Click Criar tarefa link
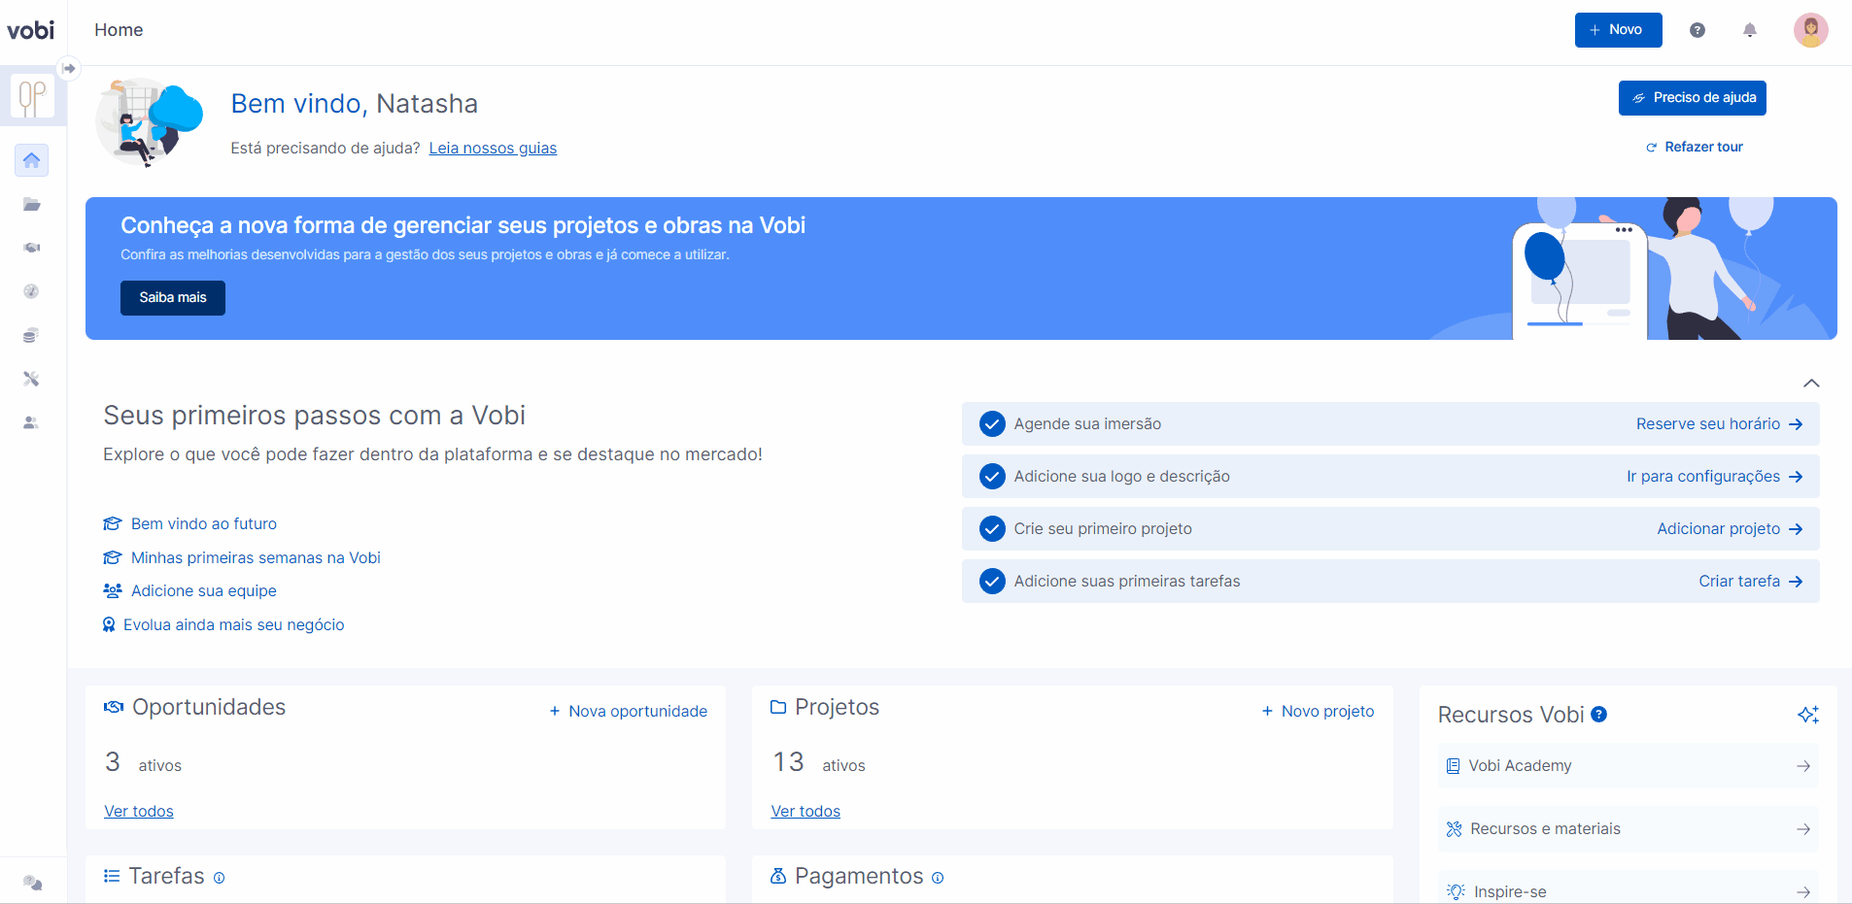The image size is (1852, 904). tap(1751, 582)
